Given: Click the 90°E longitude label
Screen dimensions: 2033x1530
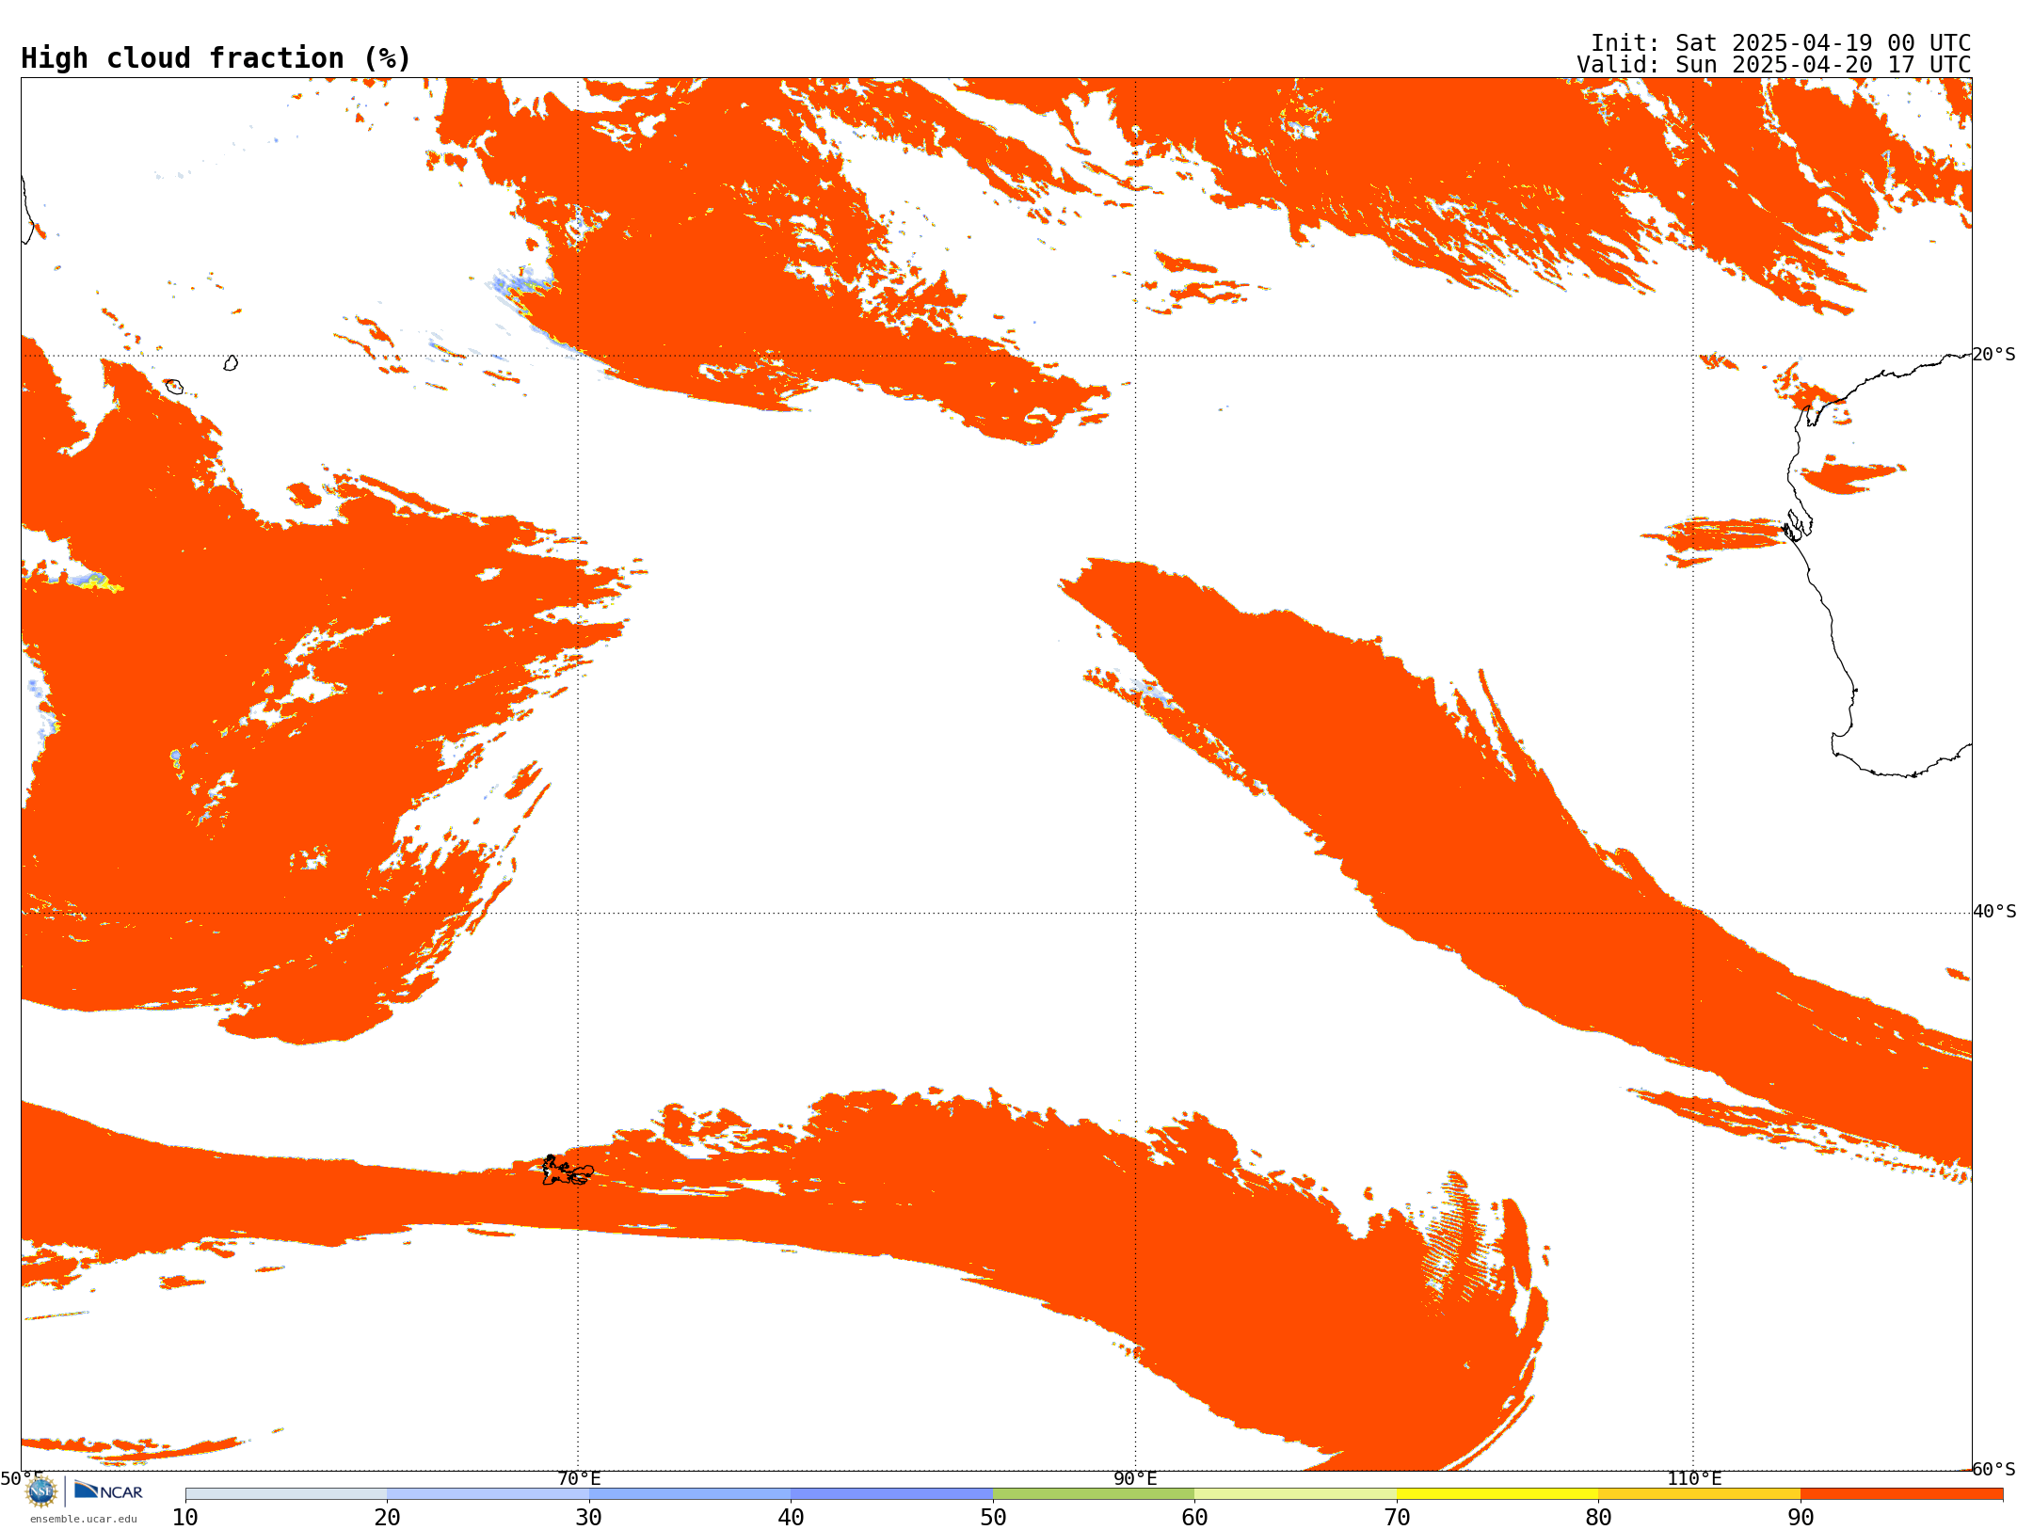Looking at the screenshot, I should point(1135,1479).
